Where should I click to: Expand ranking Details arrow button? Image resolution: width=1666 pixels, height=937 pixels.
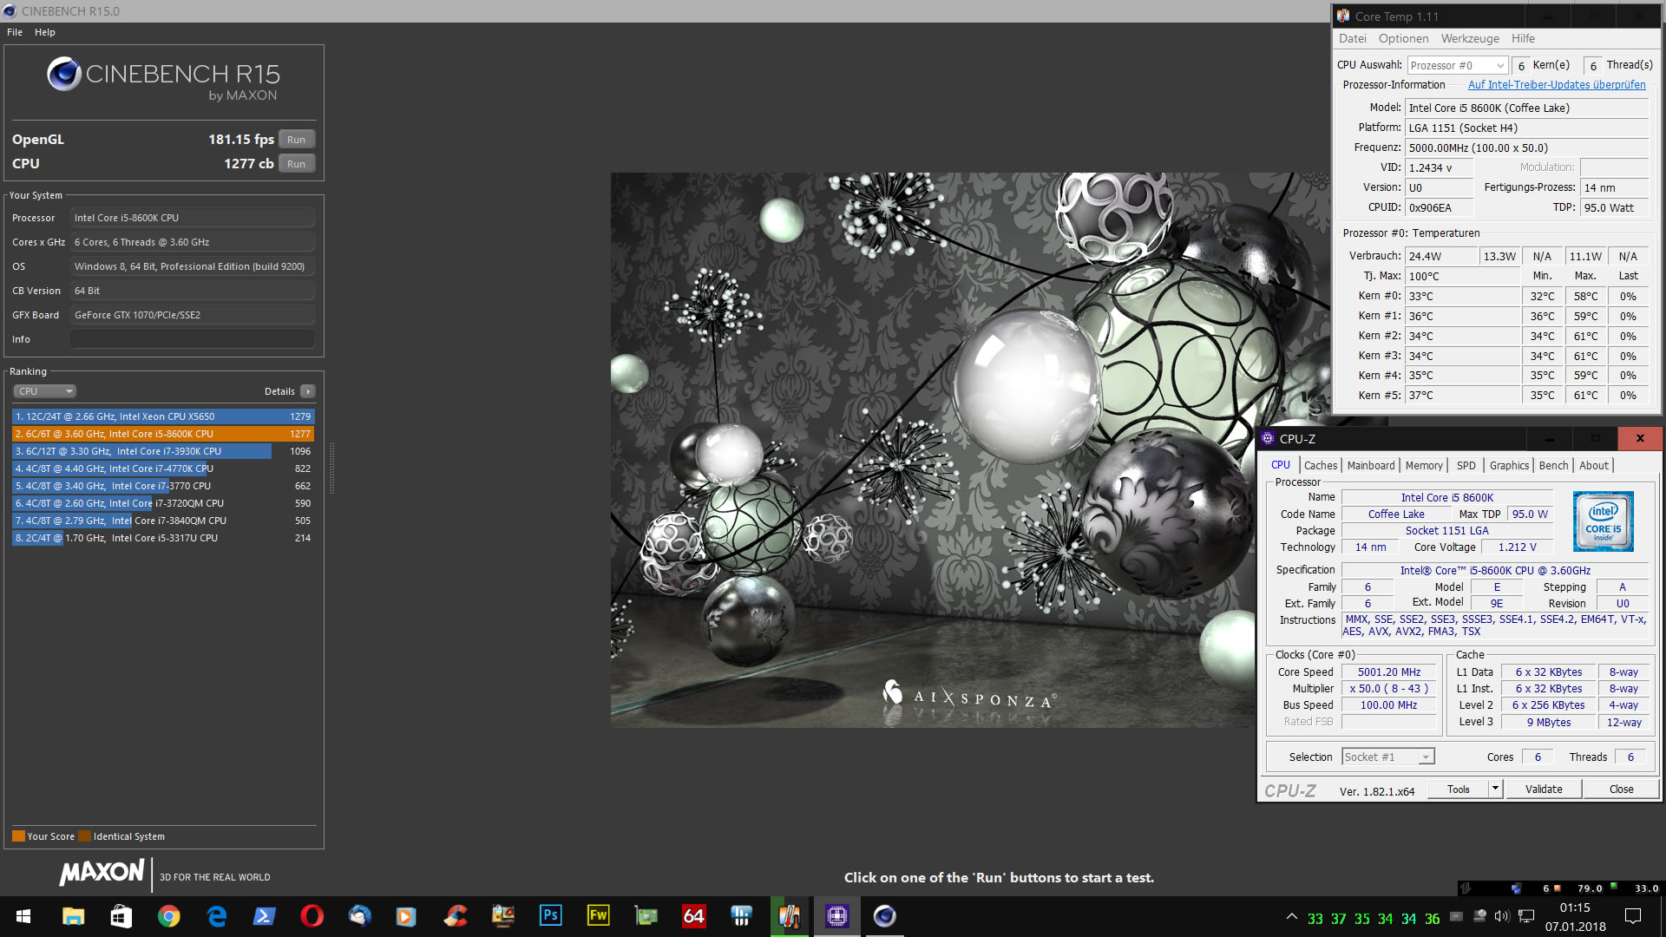coord(308,391)
